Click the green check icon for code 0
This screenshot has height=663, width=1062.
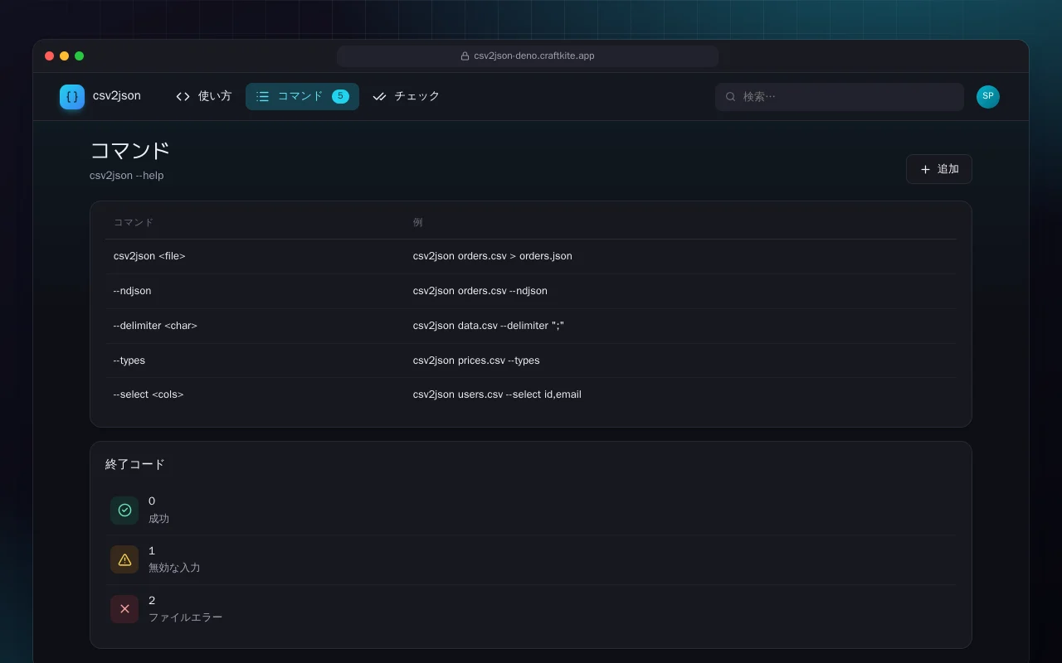coord(124,511)
